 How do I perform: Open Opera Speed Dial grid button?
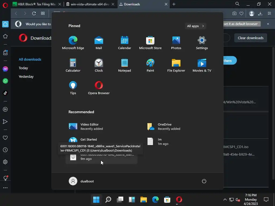(x=43, y=13)
